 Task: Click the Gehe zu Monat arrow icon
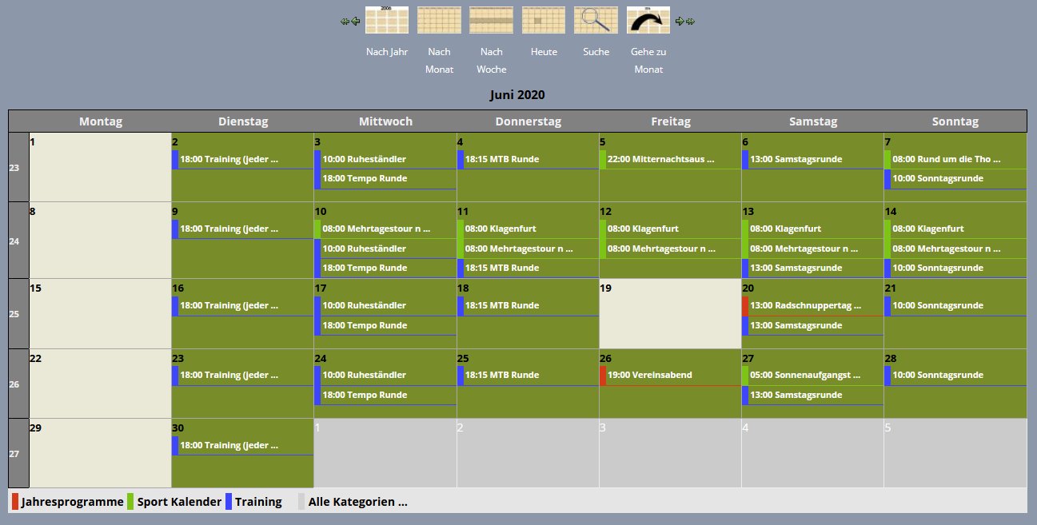point(648,20)
